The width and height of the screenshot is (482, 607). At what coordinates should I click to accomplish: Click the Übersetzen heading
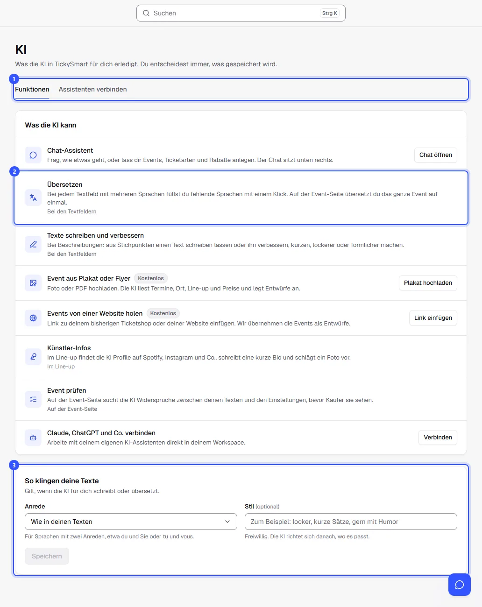65,184
